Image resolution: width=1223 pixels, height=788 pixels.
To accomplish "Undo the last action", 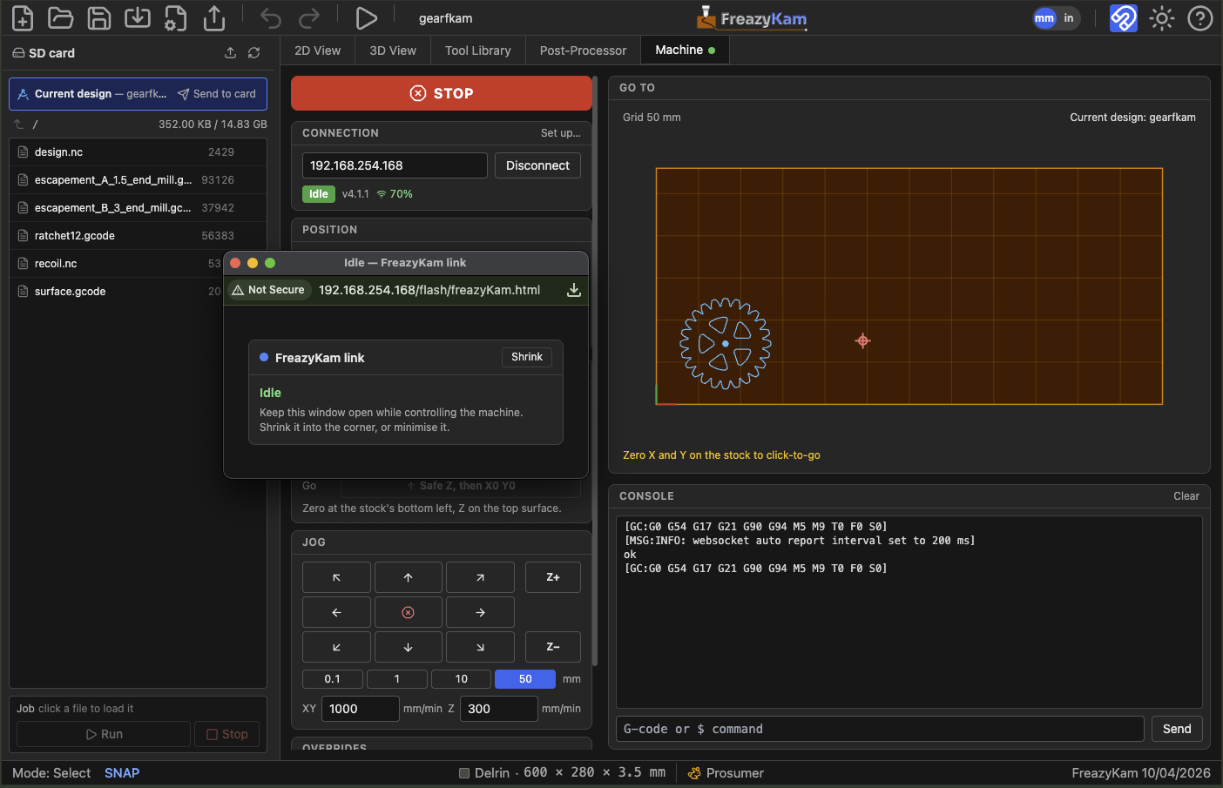I will pos(271,18).
